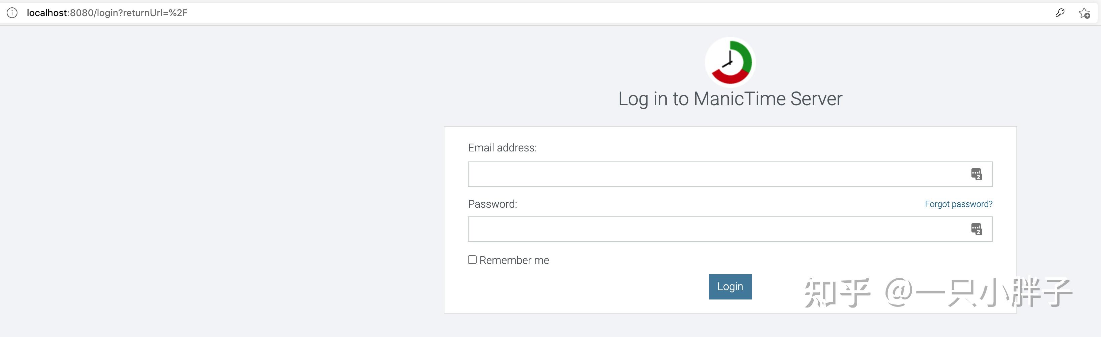Click the Zhihu watermark text
The image size is (1101, 337).
click(x=938, y=293)
